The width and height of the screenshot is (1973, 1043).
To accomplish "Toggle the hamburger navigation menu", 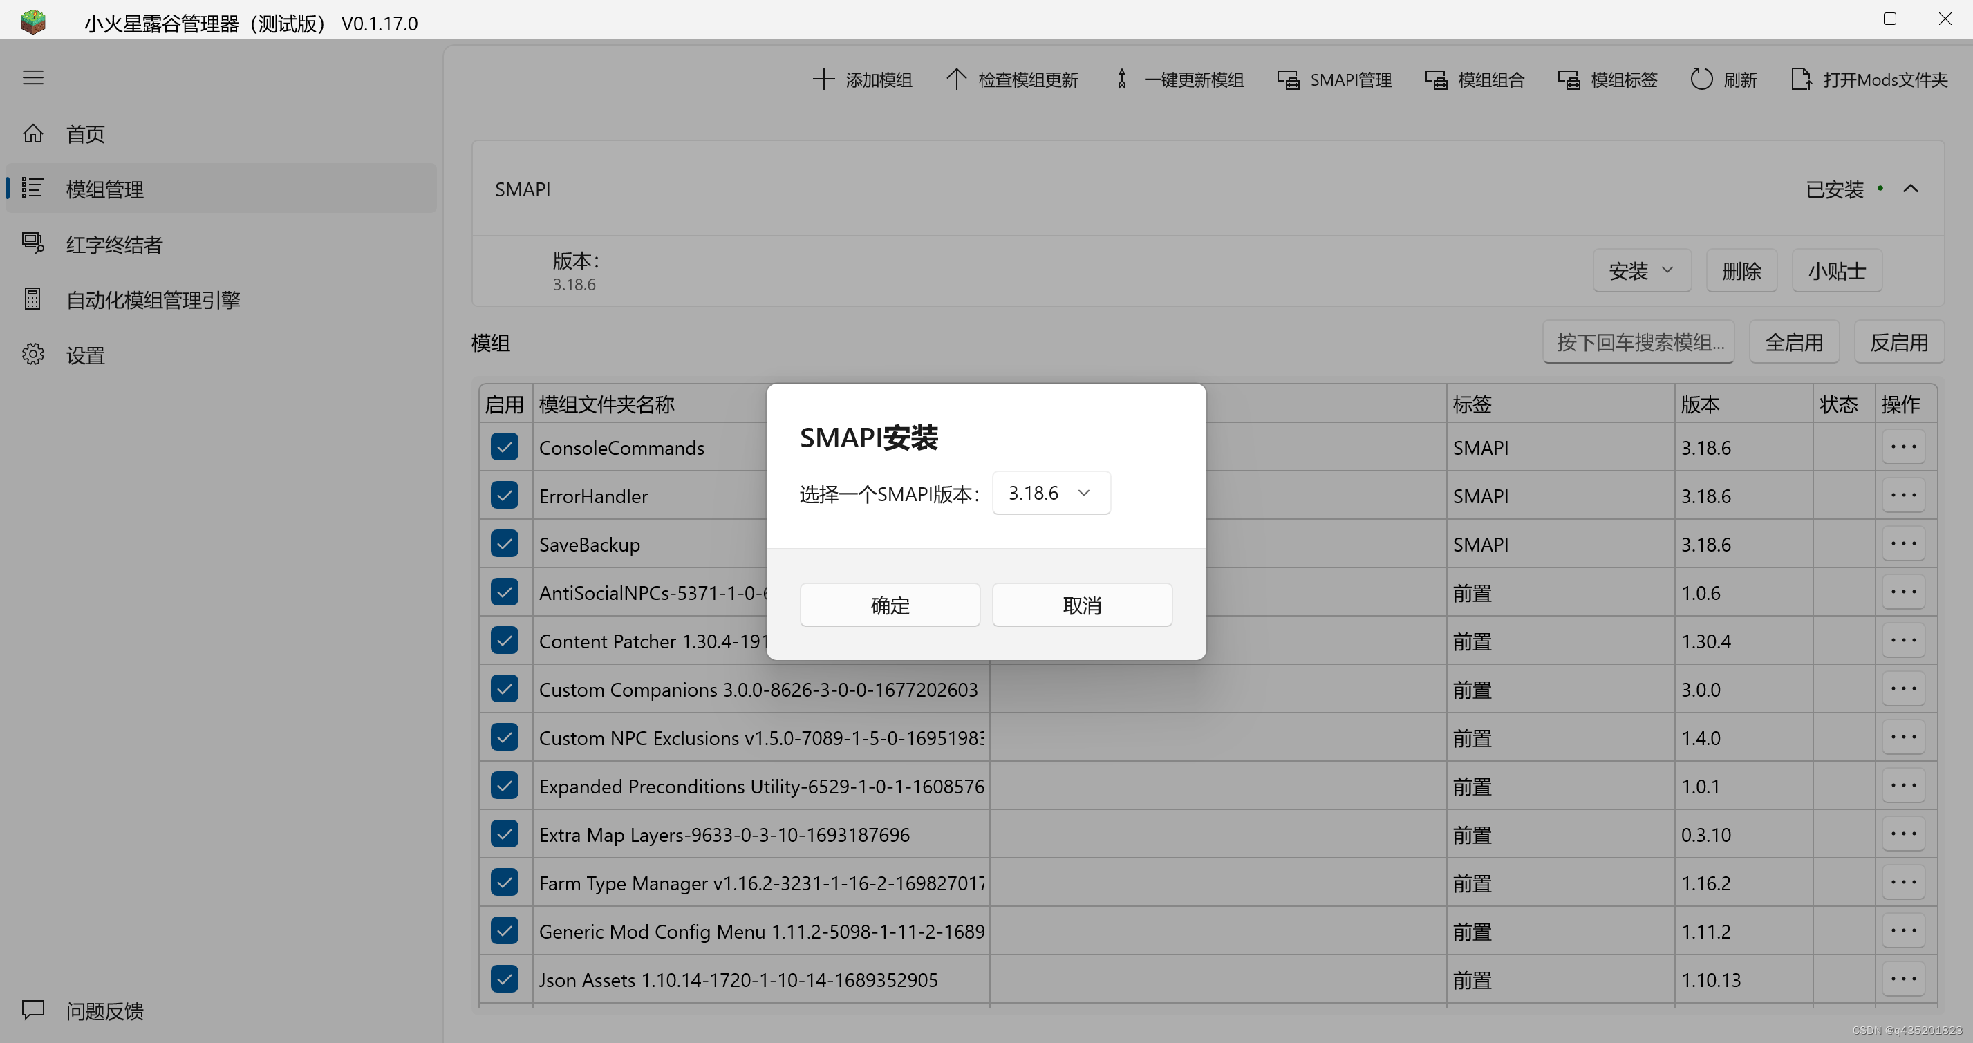I will (x=33, y=77).
